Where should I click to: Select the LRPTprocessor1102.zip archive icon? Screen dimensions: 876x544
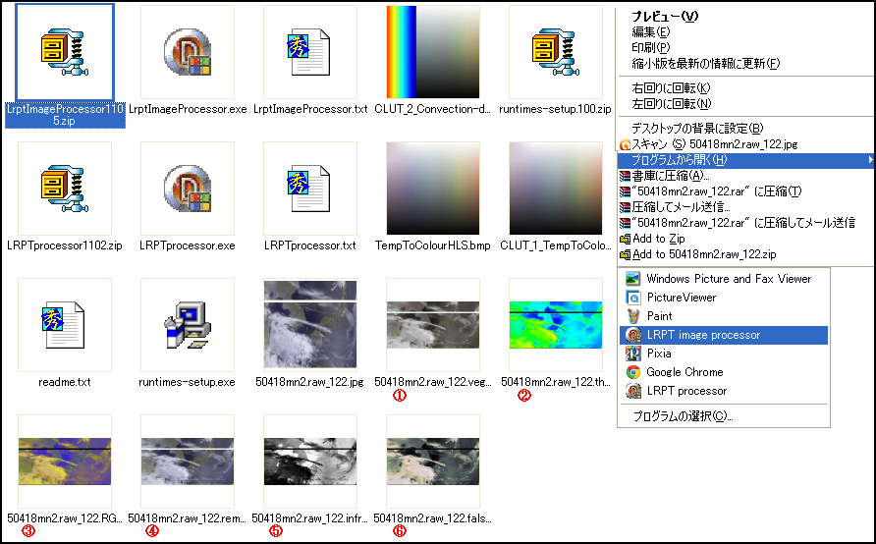click(65, 189)
